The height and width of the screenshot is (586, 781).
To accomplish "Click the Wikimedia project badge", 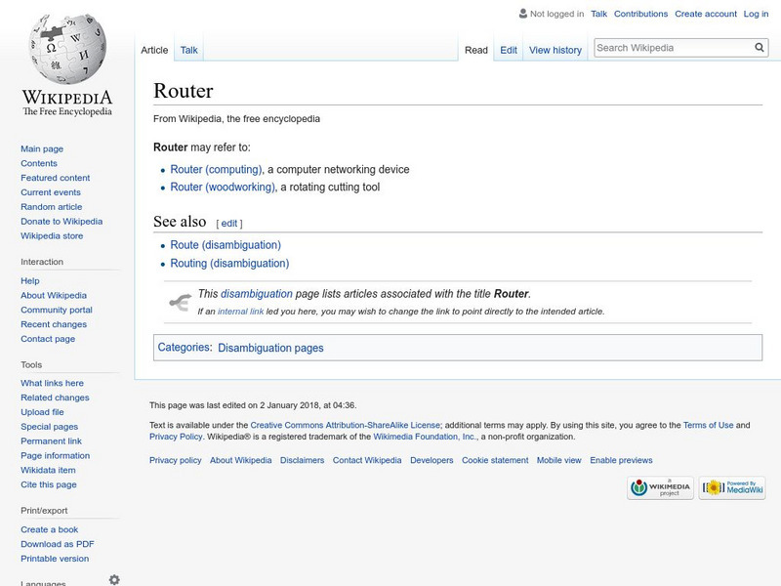I will coord(660,487).
